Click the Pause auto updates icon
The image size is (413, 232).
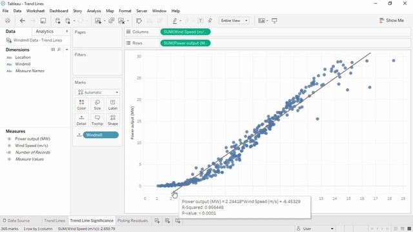pos(68,21)
